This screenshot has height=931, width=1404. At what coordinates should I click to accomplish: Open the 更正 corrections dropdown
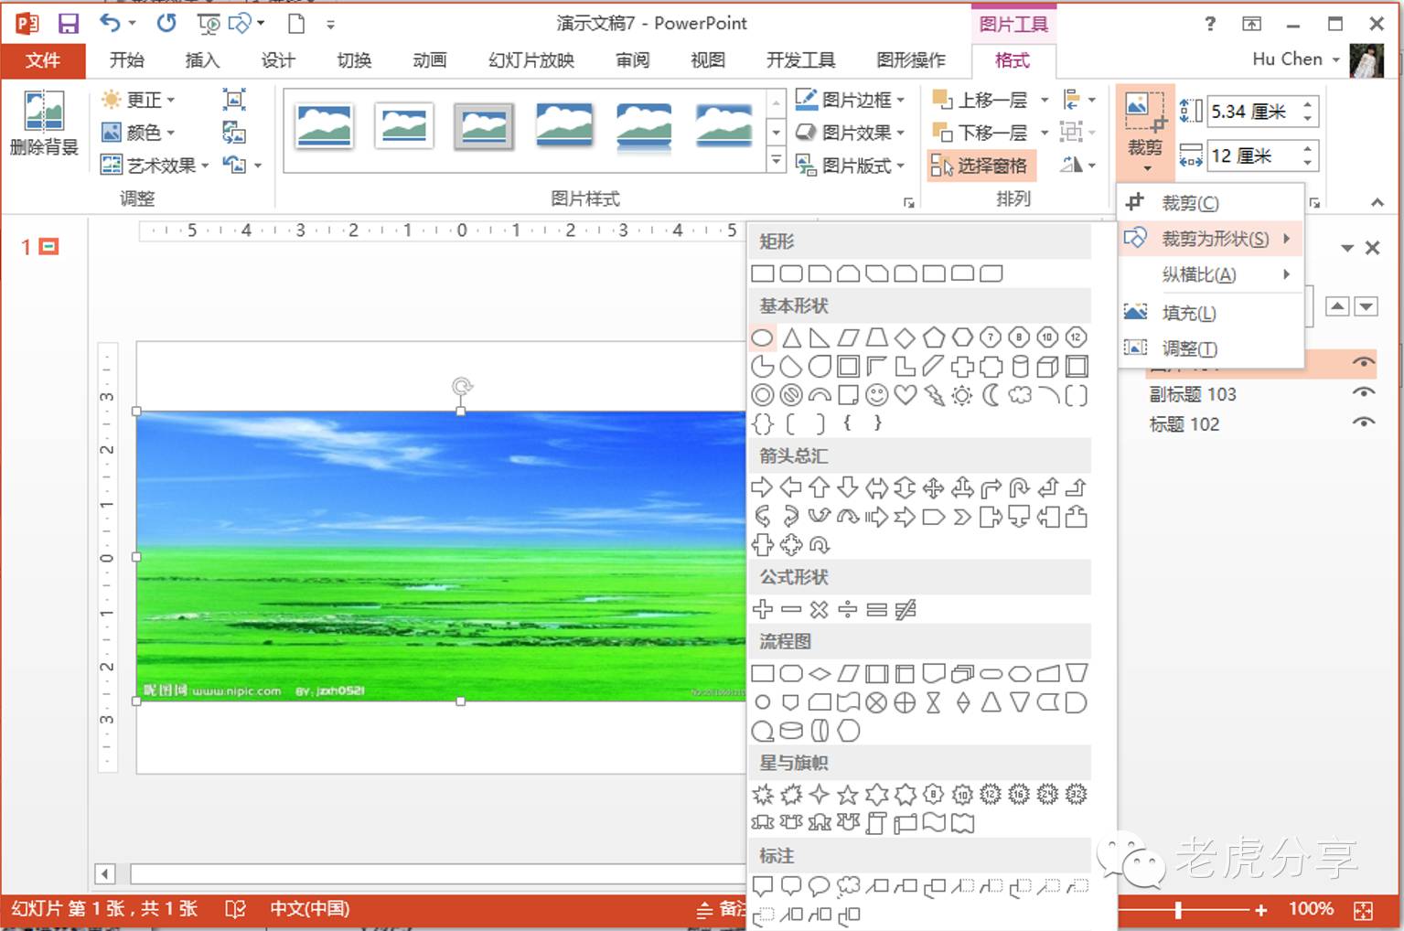[x=138, y=100]
